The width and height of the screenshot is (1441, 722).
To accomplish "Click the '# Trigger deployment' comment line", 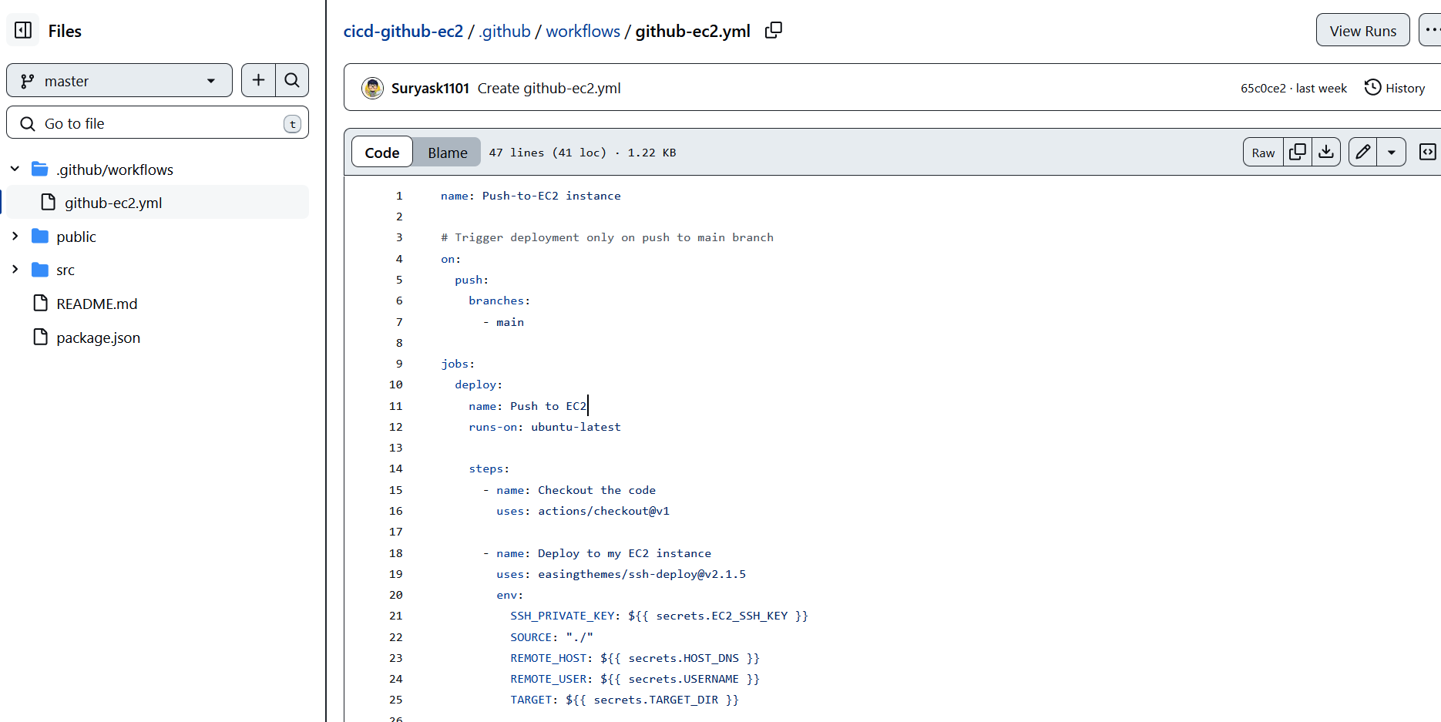I will point(607,237).
